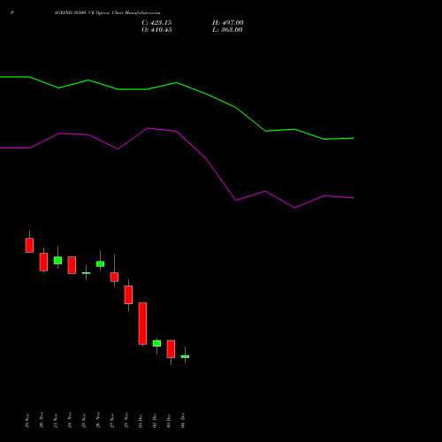Select the 21 Nov date label
The width and height of the screenshot is (442, 442).
[56, 420]
